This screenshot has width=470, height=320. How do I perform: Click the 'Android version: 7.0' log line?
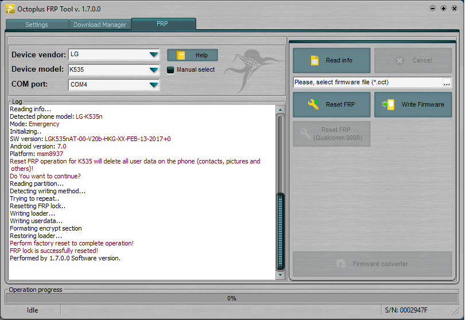38,146
